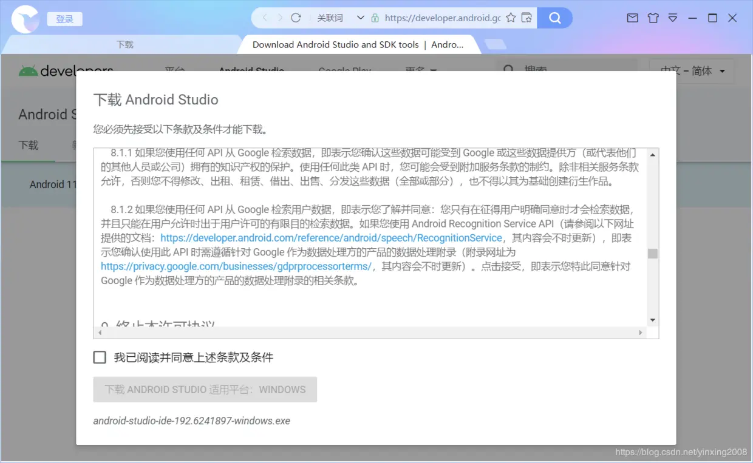Viewport: 753px width, 463px height.
Task: Open the 关联词 dropdown
Action: click(x=341, y=18)
